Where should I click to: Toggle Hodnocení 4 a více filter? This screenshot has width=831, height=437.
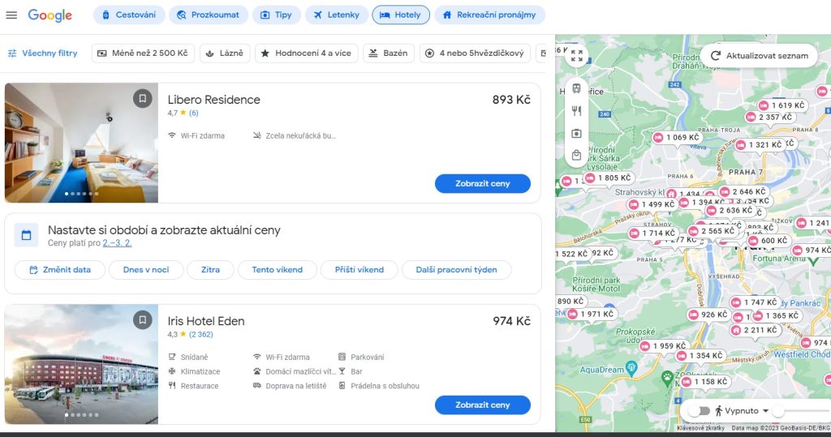(306, 53)
